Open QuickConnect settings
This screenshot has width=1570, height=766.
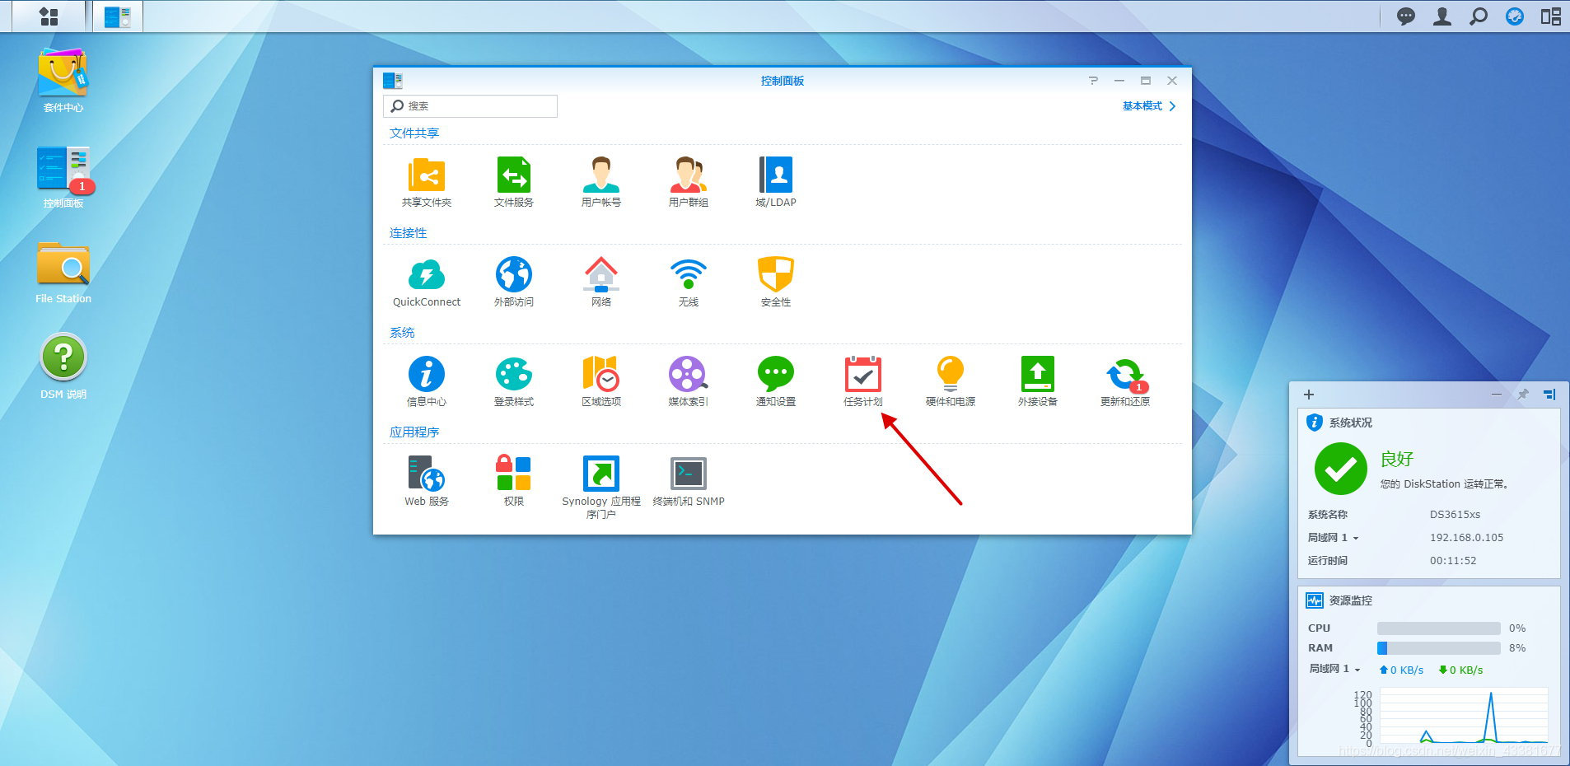coord(427,275)
